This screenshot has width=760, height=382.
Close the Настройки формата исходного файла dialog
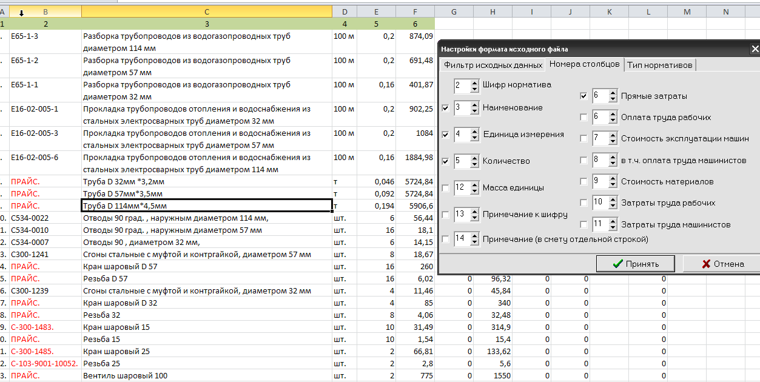(755, 49)
